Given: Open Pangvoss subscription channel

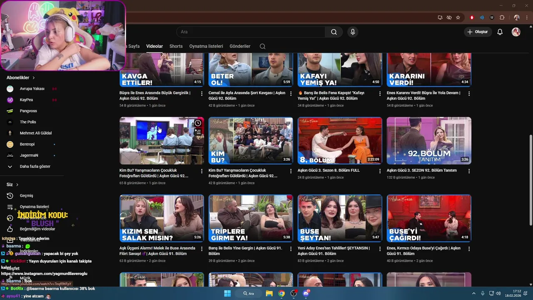Looking at the screenshot, I should (x=28, y=111).
